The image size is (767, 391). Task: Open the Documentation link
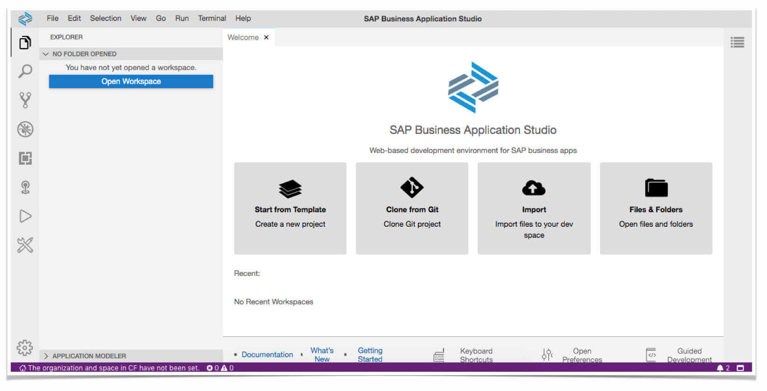tap(267, 355)
